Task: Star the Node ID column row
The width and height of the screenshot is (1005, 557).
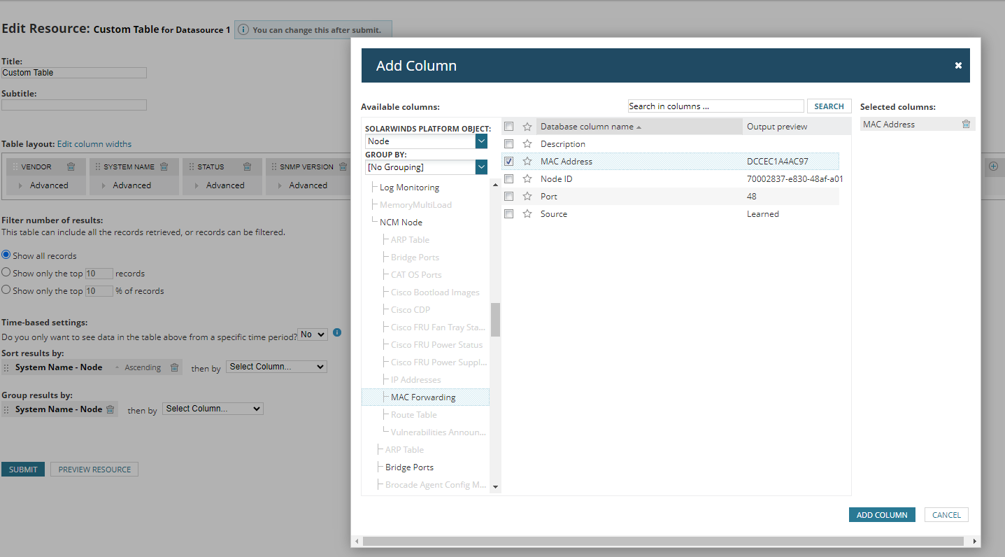Action: pos(527,179)
